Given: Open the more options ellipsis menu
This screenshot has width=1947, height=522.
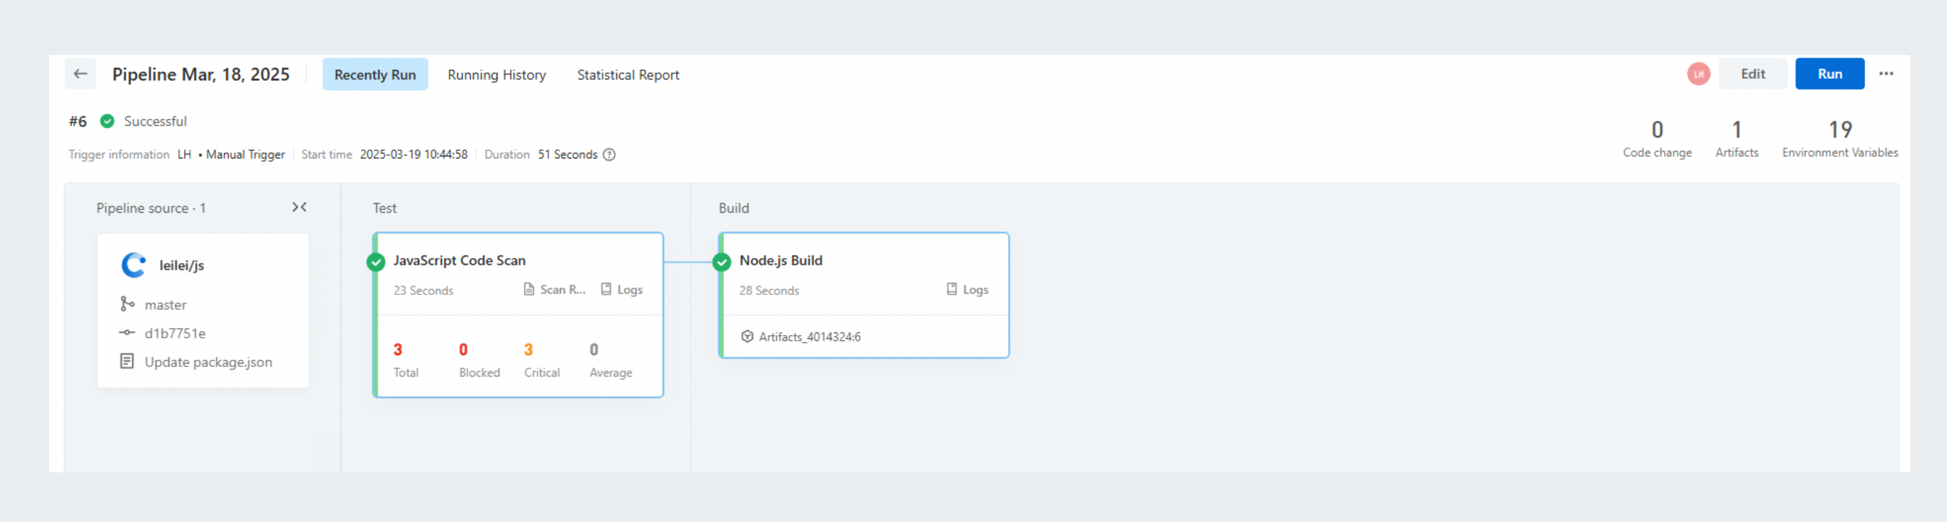Looking at the screenshot, I should 1886,74.
